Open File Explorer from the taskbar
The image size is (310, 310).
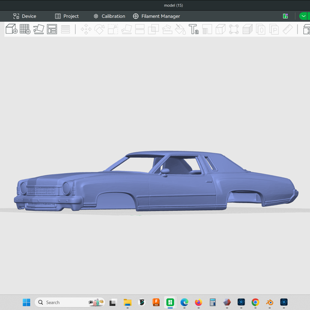point(127,302)
